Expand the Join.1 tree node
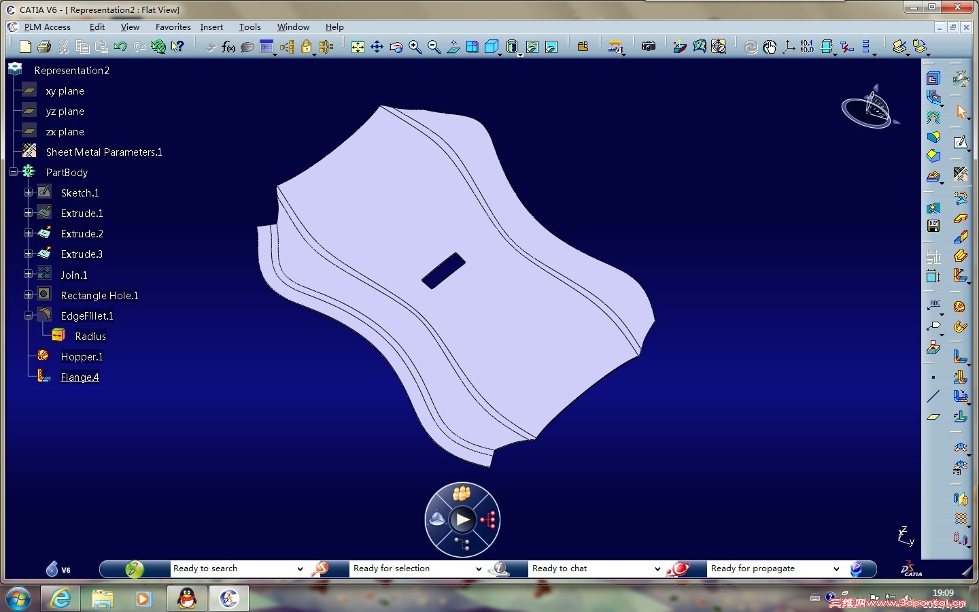Image resolution: width=979 pixels, height=612 pixels. 28,274
